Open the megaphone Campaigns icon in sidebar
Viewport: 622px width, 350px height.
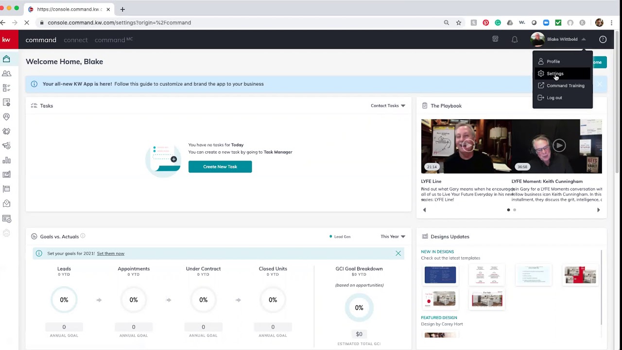click(6, 146)
